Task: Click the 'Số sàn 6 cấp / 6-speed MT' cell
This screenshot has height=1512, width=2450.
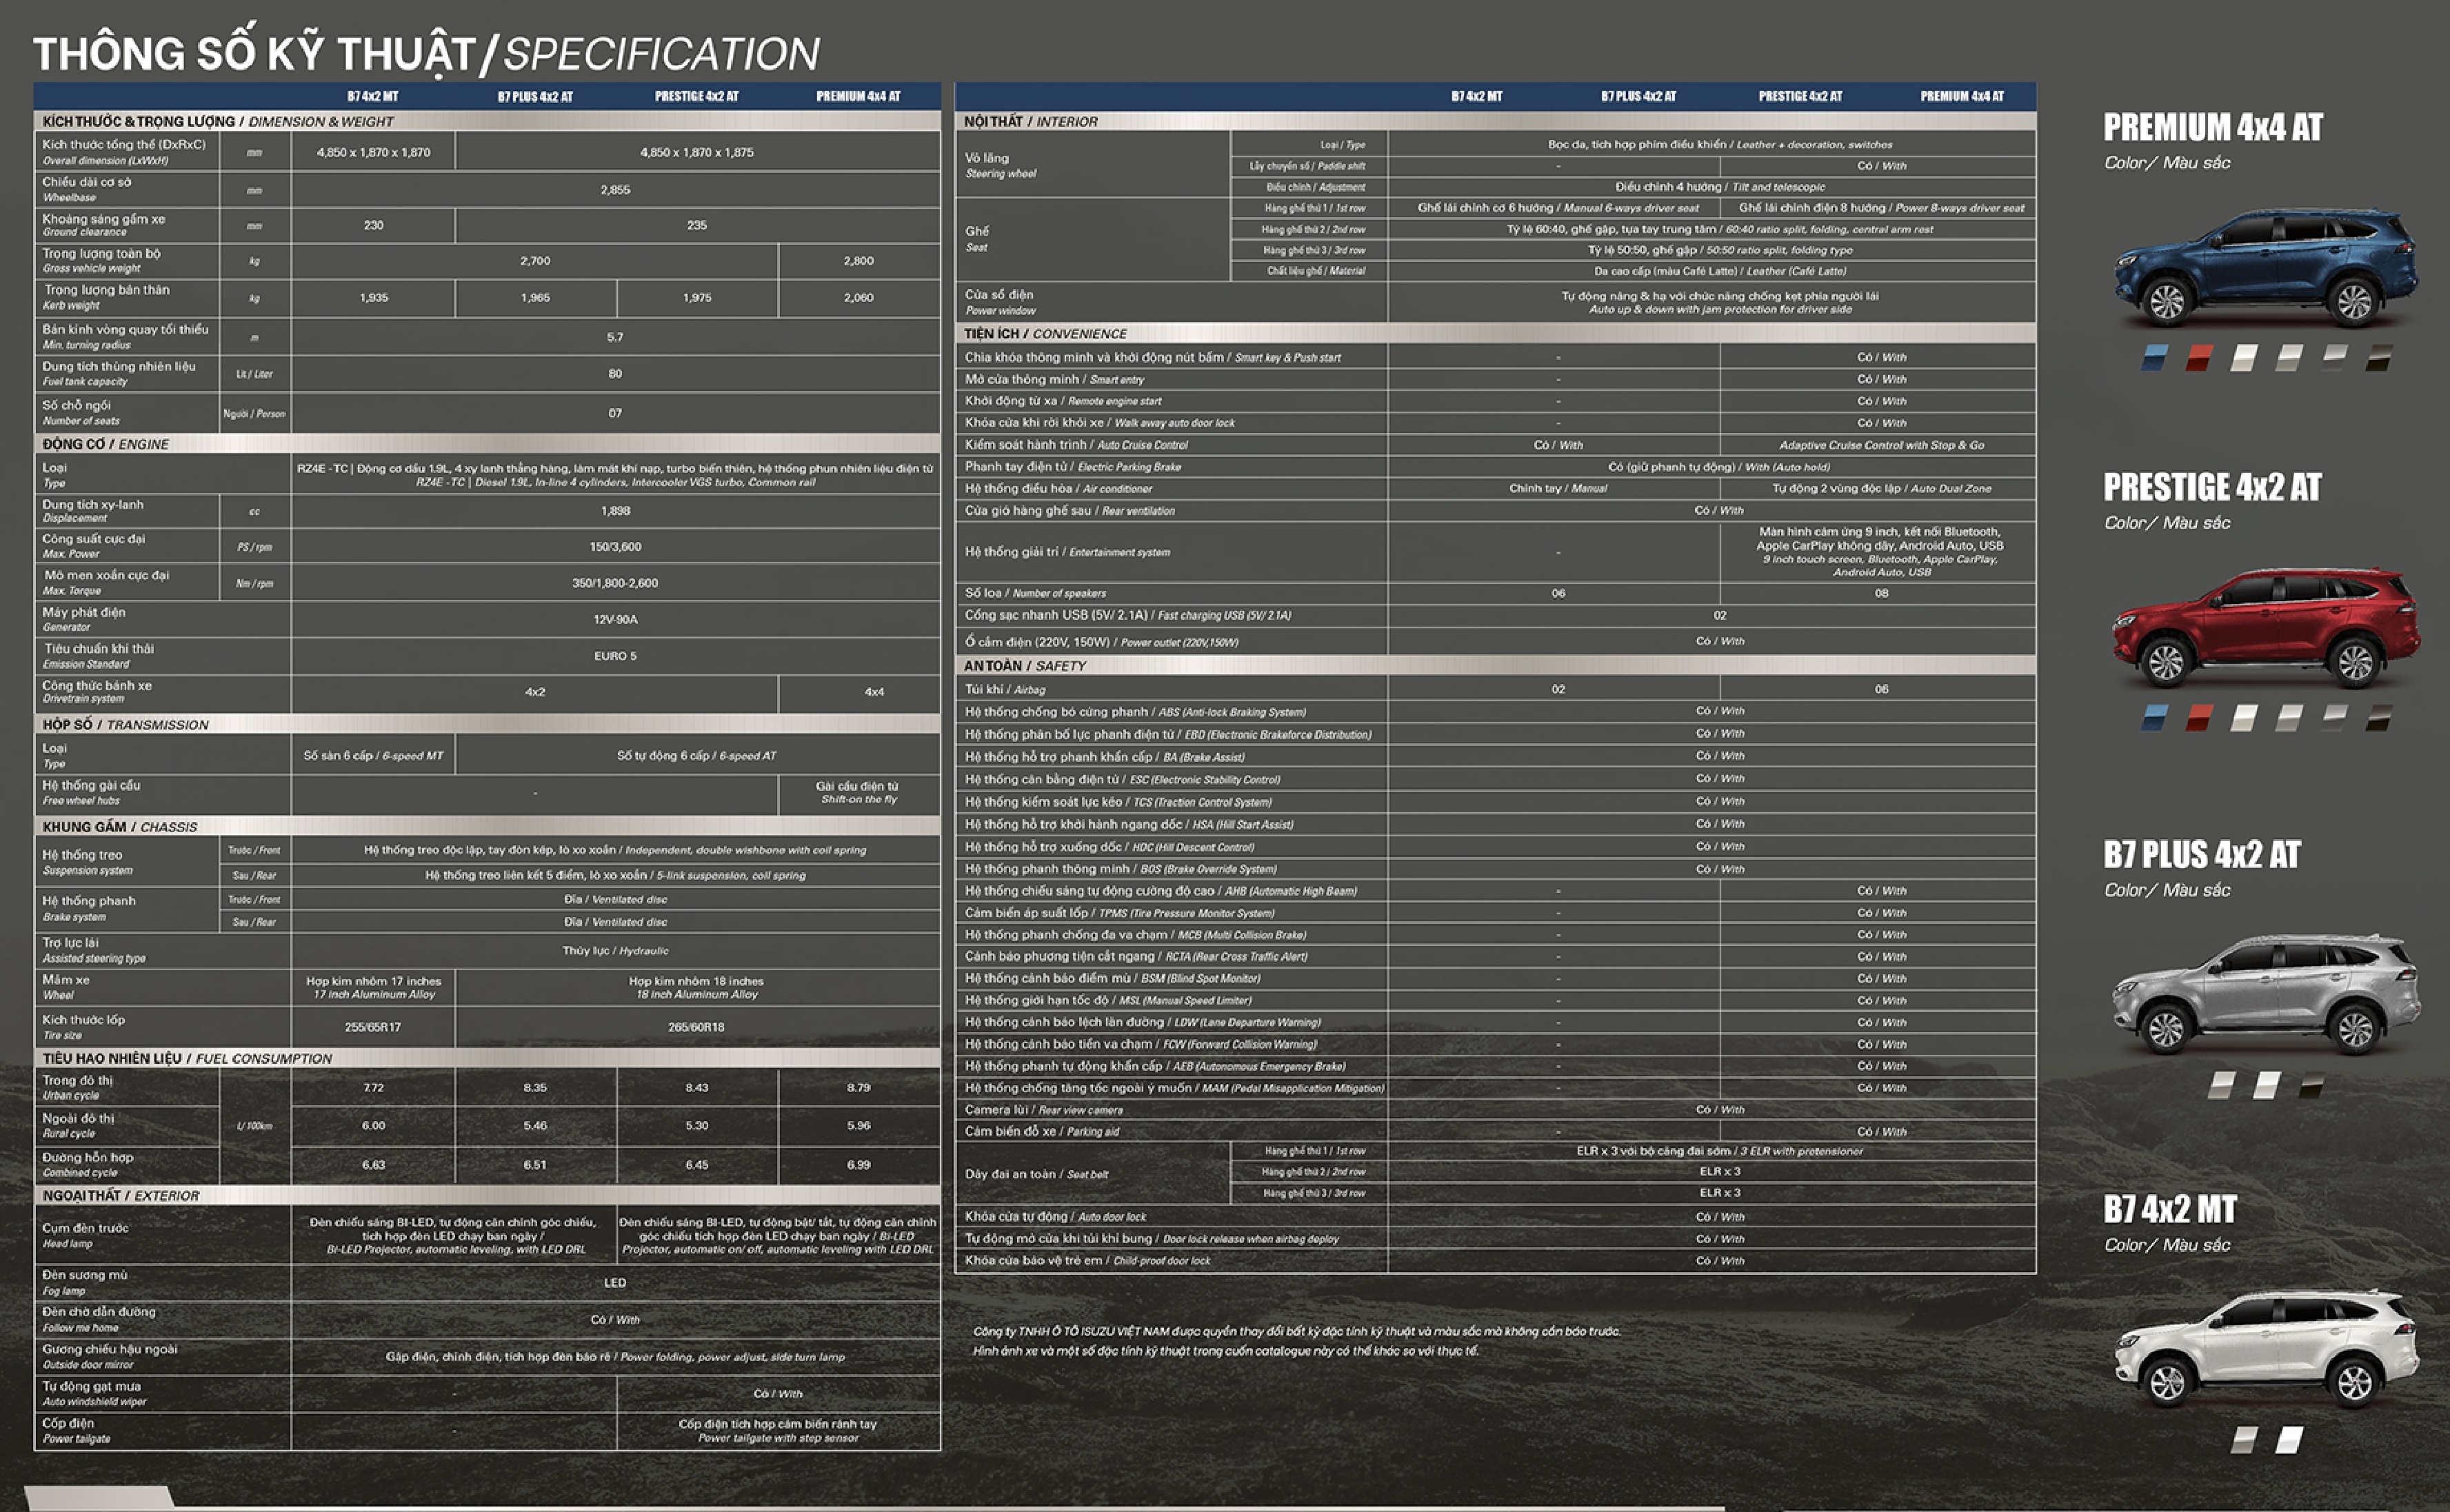Action: tap(373, 755)
